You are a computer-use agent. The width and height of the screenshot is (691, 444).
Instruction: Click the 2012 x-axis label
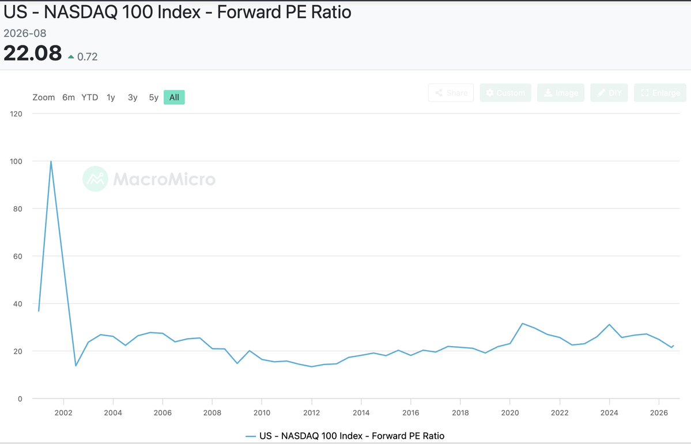click(312, 413)
